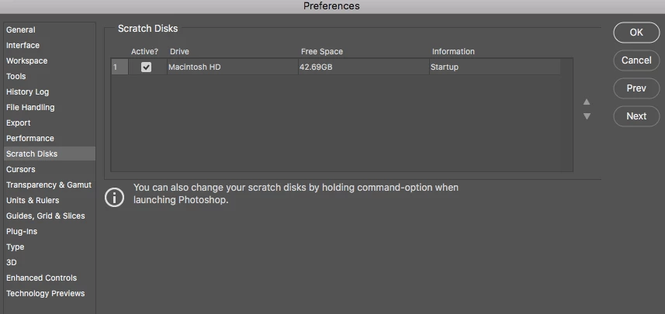Image resolution: width=665 pixels, height=314 pixels.
Task: Go to previous preferences with Prev
Action: pyautogui.click(x=636, y=88)
